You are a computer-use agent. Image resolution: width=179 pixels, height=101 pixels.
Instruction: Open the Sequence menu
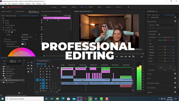point(15,4)
